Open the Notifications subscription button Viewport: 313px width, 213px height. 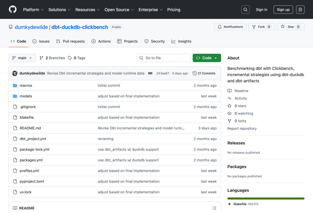point(230,27)
